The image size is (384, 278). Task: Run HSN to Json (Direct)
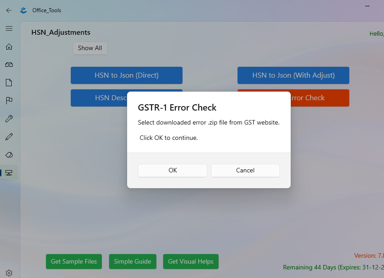[126, 75]
